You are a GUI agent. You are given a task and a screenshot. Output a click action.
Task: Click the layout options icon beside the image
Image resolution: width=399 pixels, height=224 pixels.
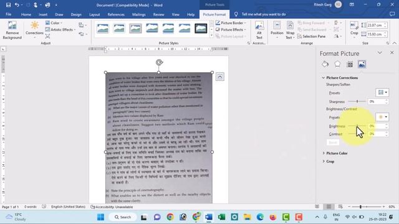coord(220,77)
